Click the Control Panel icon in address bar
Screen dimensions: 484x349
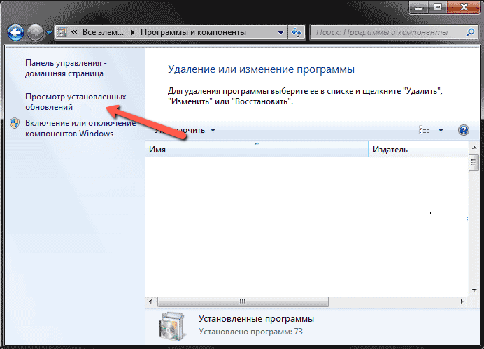62,32
